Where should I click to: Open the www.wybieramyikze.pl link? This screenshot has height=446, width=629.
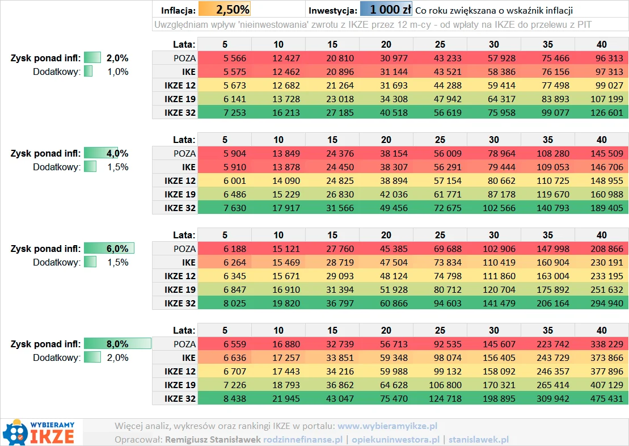tap(387, 426)
